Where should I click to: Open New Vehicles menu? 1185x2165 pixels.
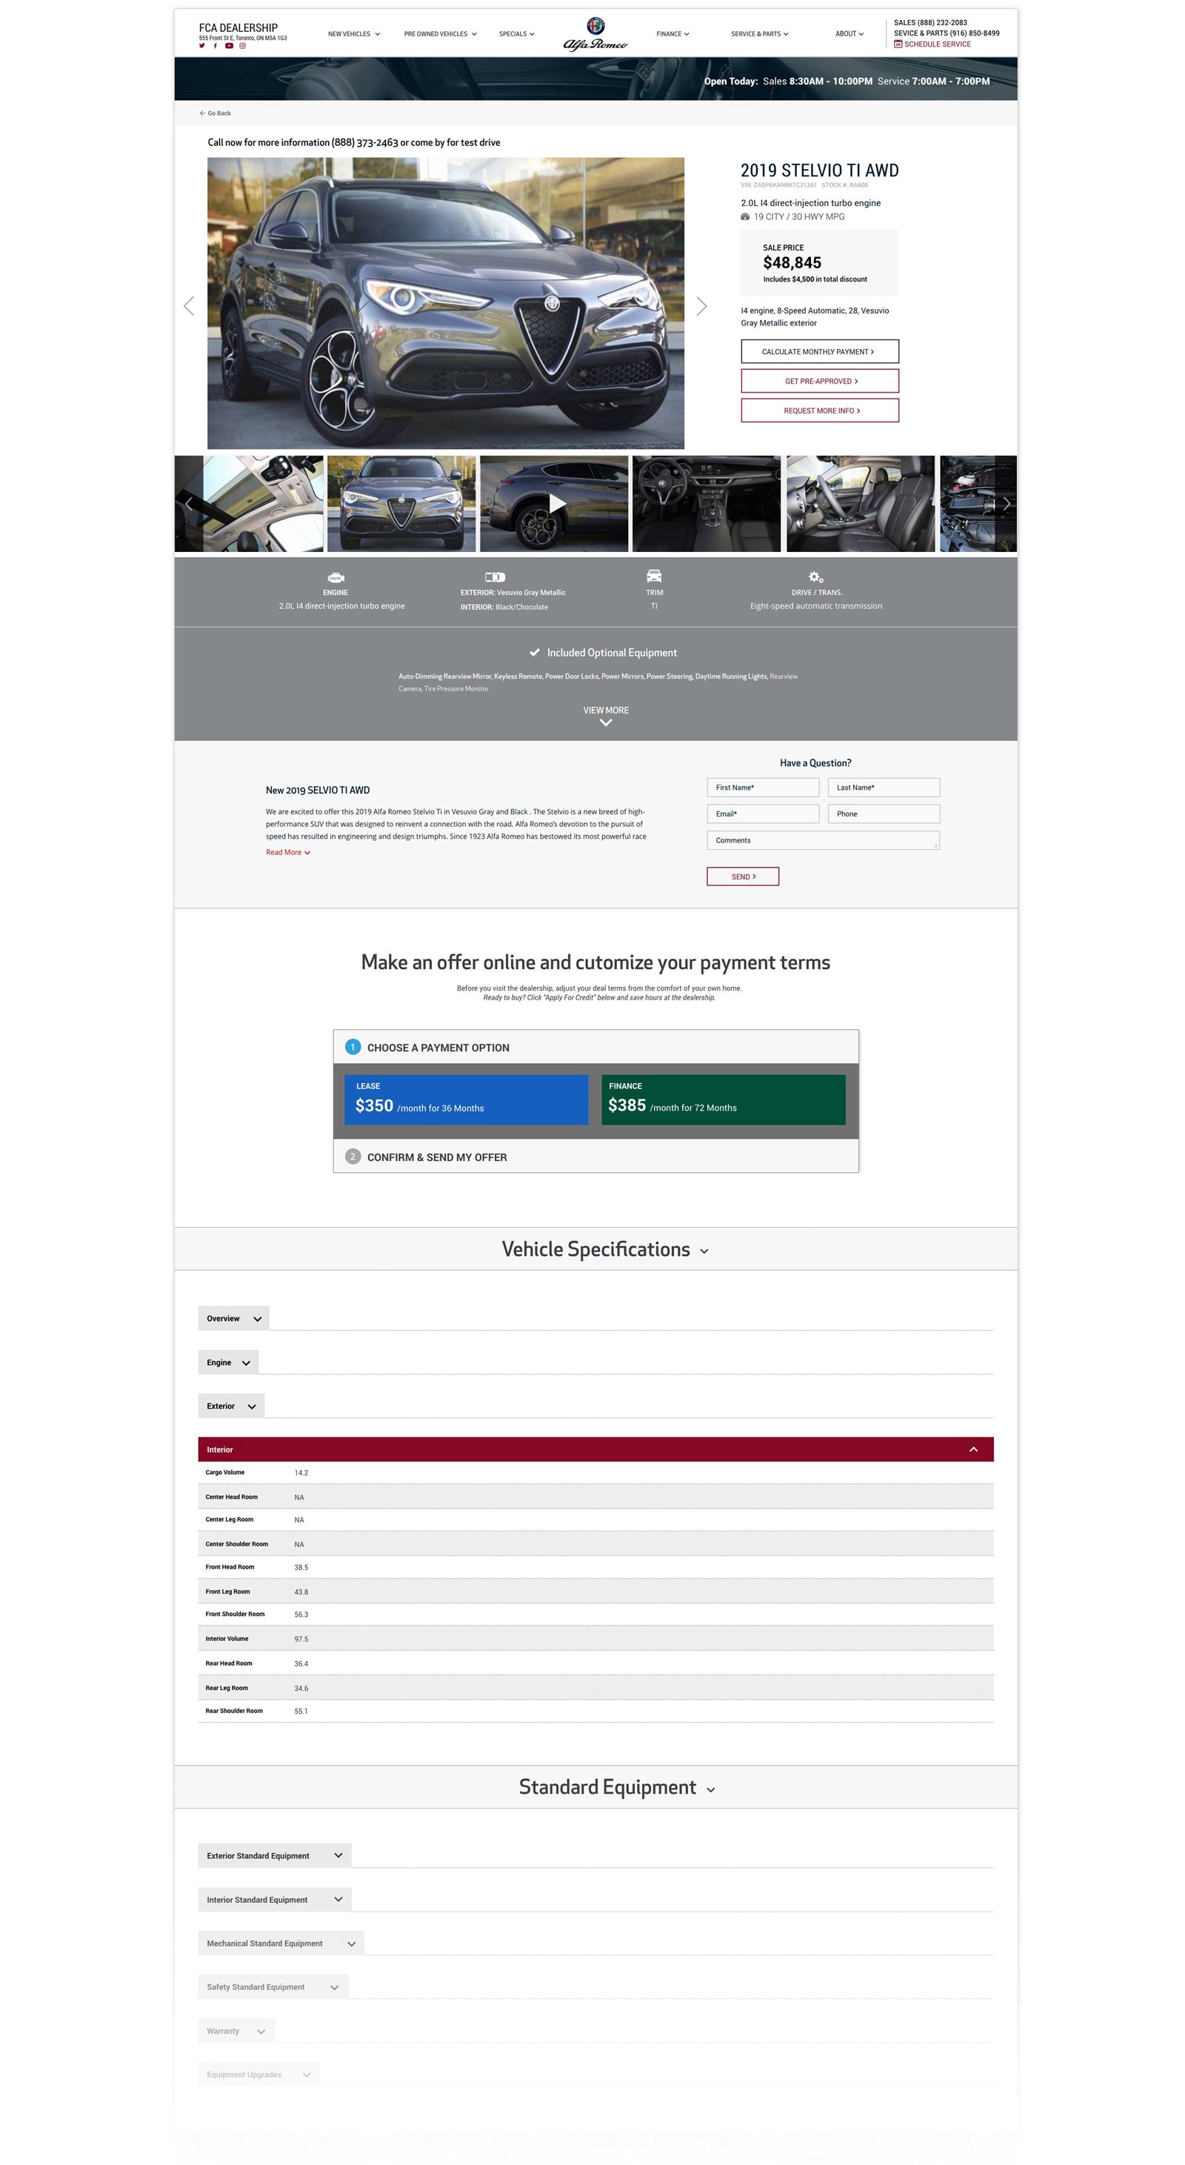[353, 35]
